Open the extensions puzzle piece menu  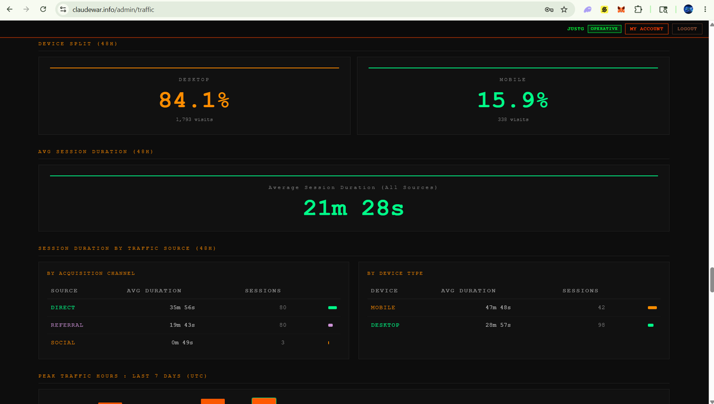[x=638, y=10]
